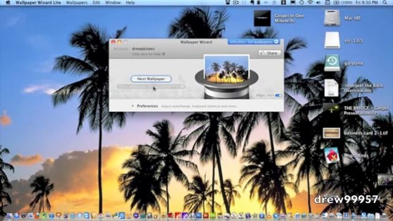
Task: Open the Wallpapers menu
Action: 77,2
